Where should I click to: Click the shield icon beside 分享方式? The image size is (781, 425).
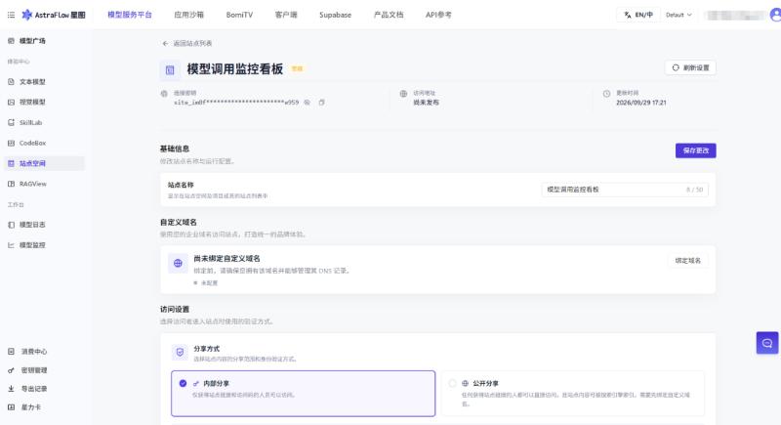click(180, 353)
